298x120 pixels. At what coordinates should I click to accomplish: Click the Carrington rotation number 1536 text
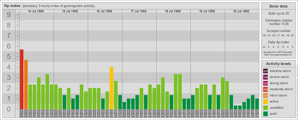pos(279,22)
